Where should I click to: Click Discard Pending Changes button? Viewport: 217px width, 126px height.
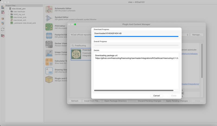[x=149, y=101]
